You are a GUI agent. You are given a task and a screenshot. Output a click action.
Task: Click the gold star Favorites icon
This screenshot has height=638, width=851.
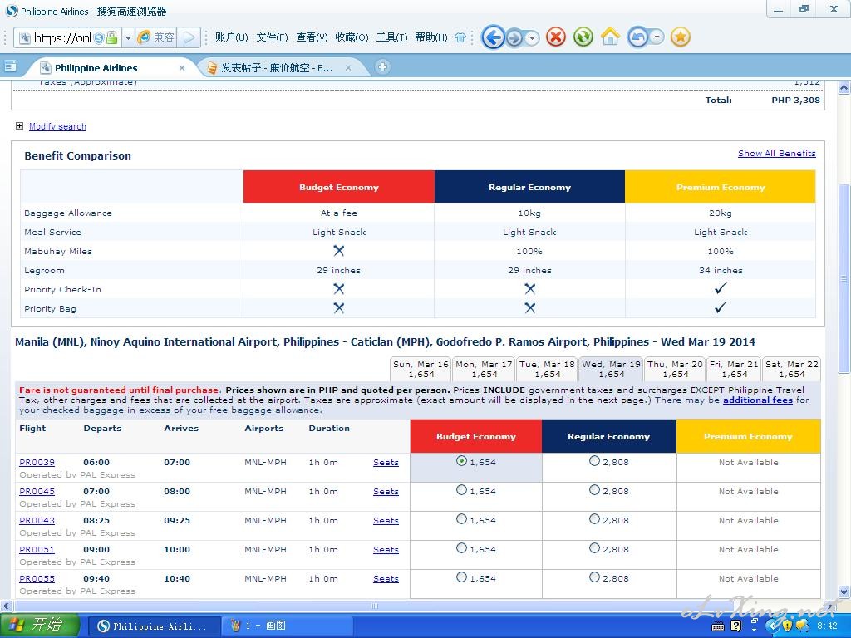680,37
